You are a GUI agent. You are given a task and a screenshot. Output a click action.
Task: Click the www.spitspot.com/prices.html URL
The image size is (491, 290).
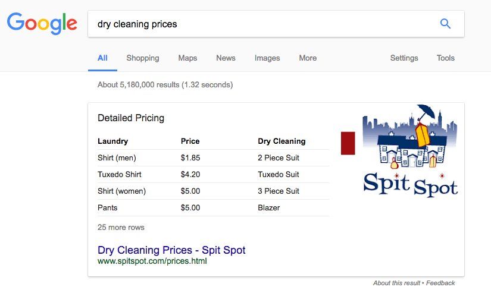(152, 261)
